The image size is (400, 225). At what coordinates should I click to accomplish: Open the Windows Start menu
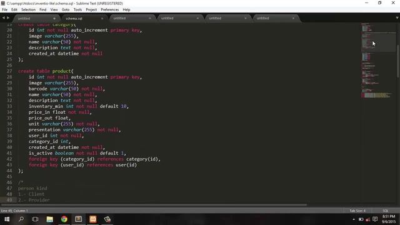pos(7,219)
